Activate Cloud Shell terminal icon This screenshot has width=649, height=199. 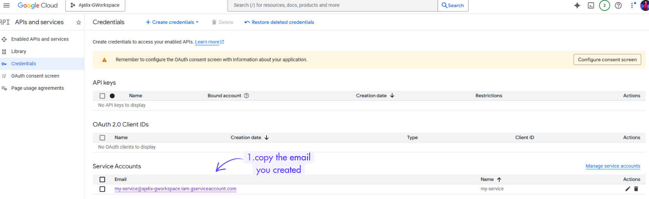[x=591, y=5]
